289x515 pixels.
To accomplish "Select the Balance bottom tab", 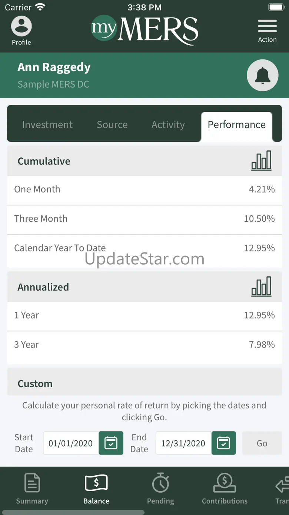I will 96,488.
